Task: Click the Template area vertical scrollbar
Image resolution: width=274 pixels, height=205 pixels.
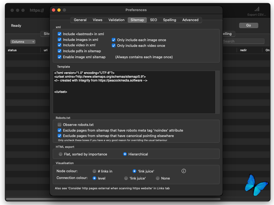Action: [x=217, y=92]
